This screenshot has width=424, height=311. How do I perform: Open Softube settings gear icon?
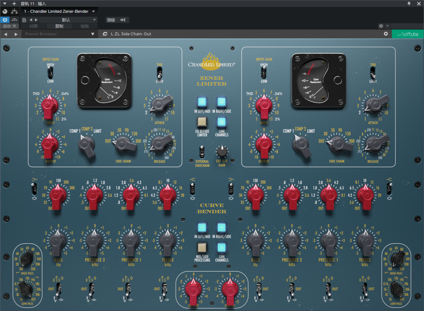pos(386,34)
